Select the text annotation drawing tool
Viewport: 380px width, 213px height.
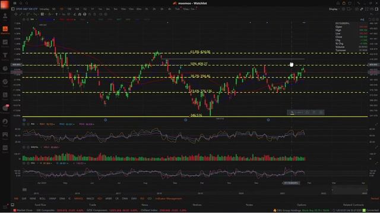click(x=64, y=14)
